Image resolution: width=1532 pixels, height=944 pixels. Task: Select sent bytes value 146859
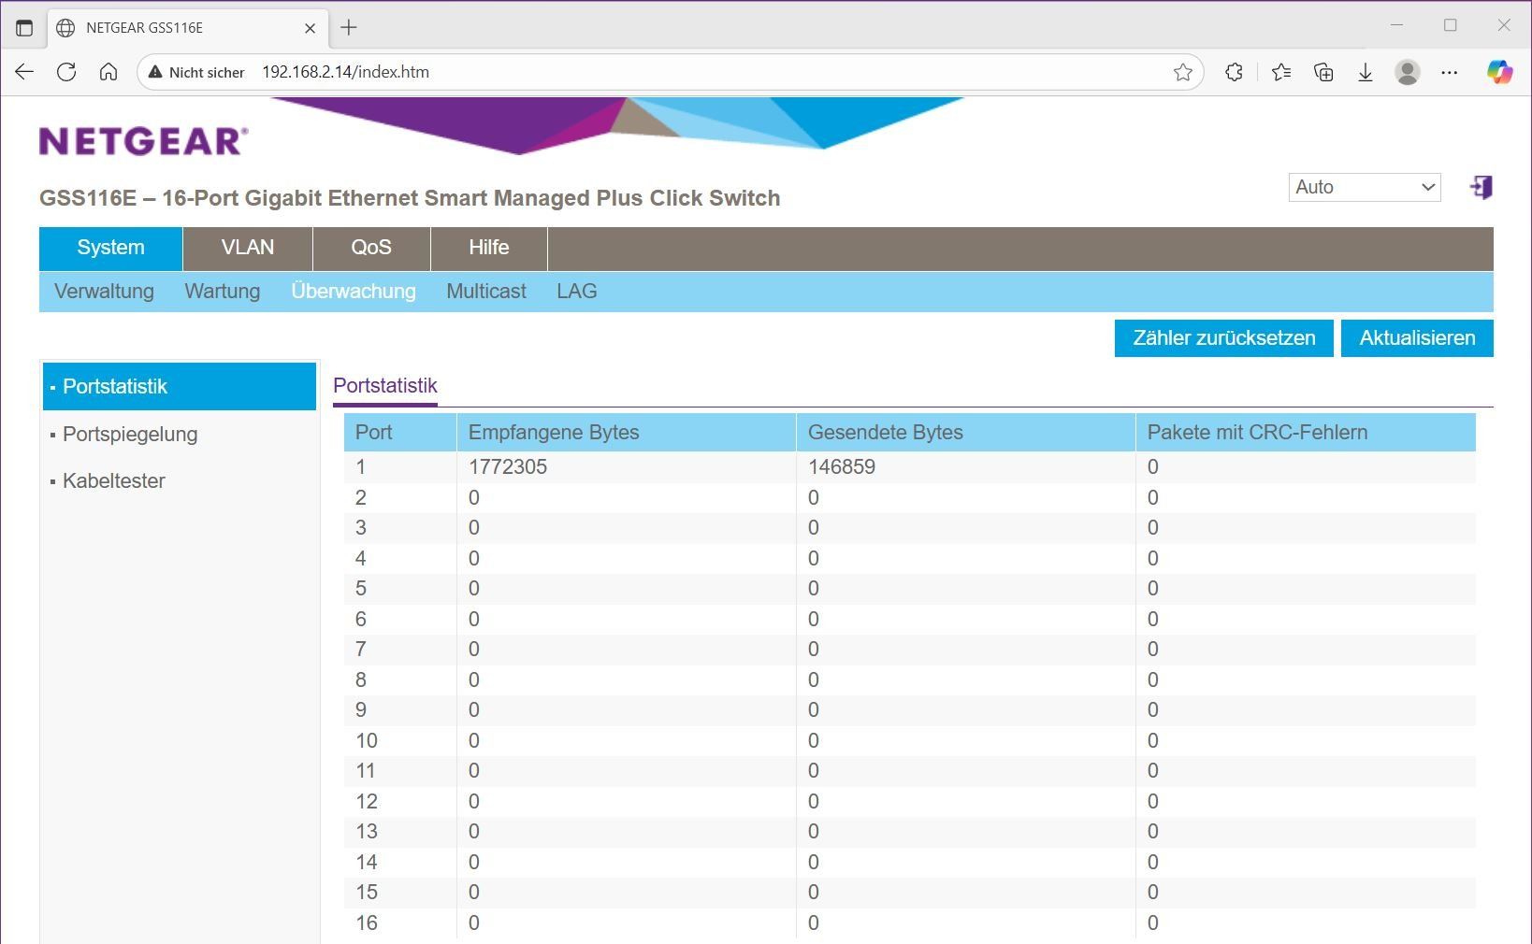[x=842, y=467]
